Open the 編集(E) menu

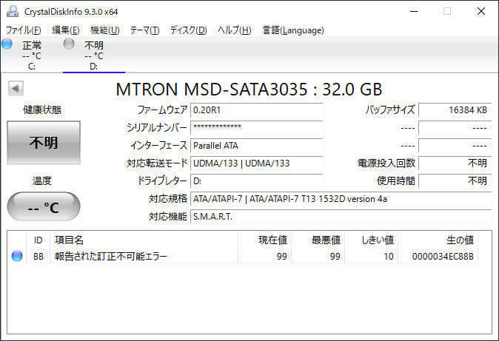click(x=66, y=30)
